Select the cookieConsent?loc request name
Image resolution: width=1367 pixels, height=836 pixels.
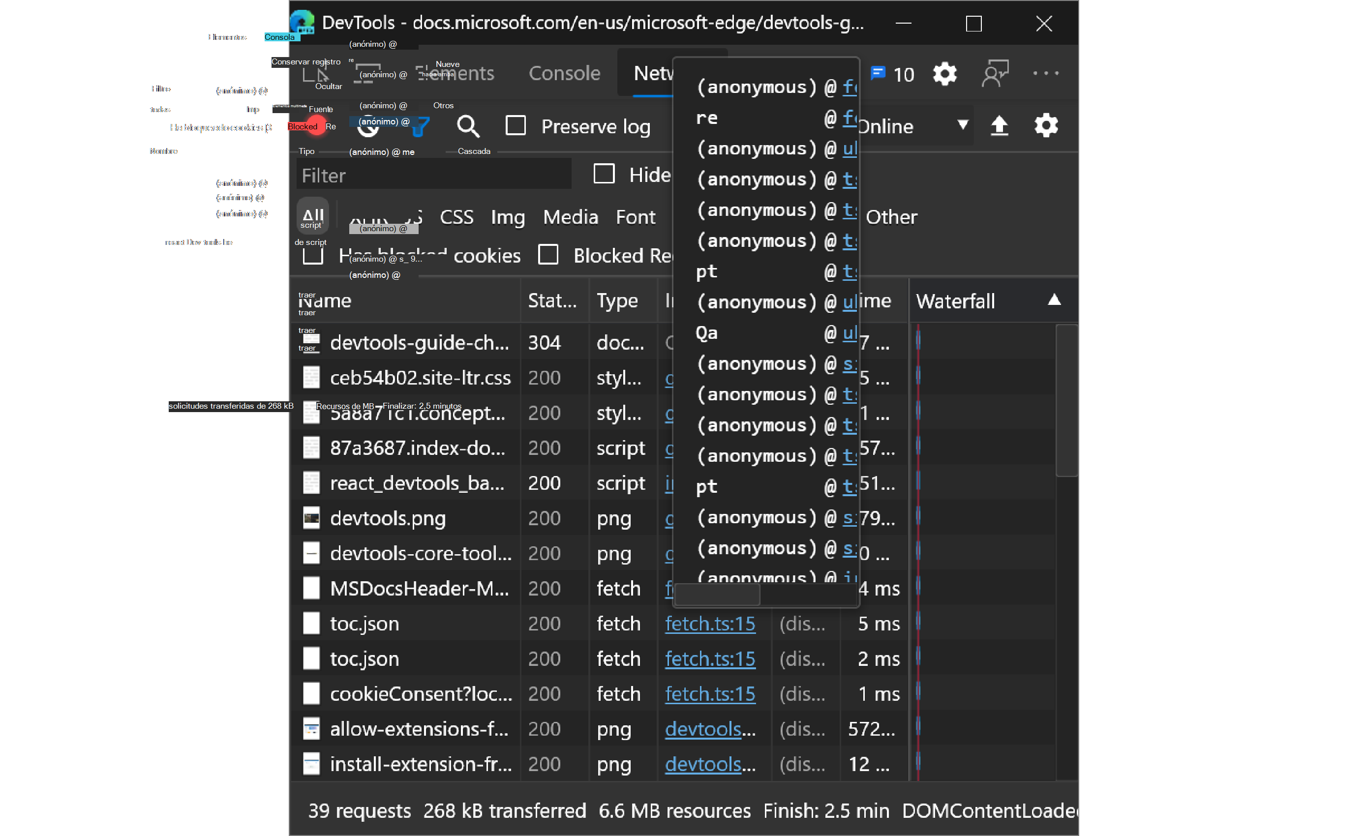coord(421,693)
